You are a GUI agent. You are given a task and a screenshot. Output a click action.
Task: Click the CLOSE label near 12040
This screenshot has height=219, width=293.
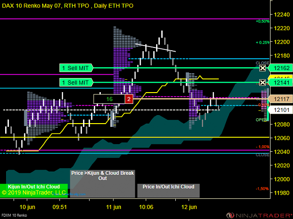tap(263, 155)
